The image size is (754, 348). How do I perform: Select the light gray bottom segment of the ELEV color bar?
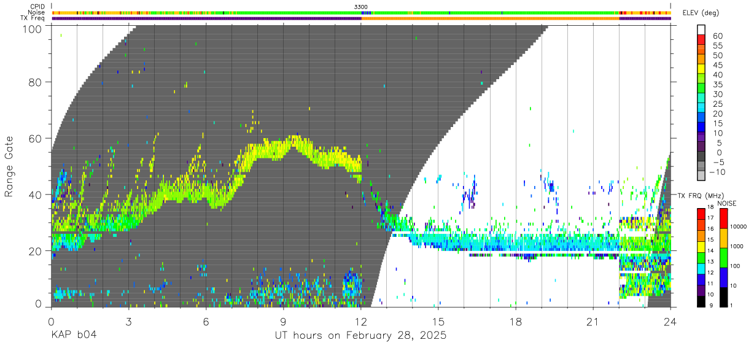(701, 177)
